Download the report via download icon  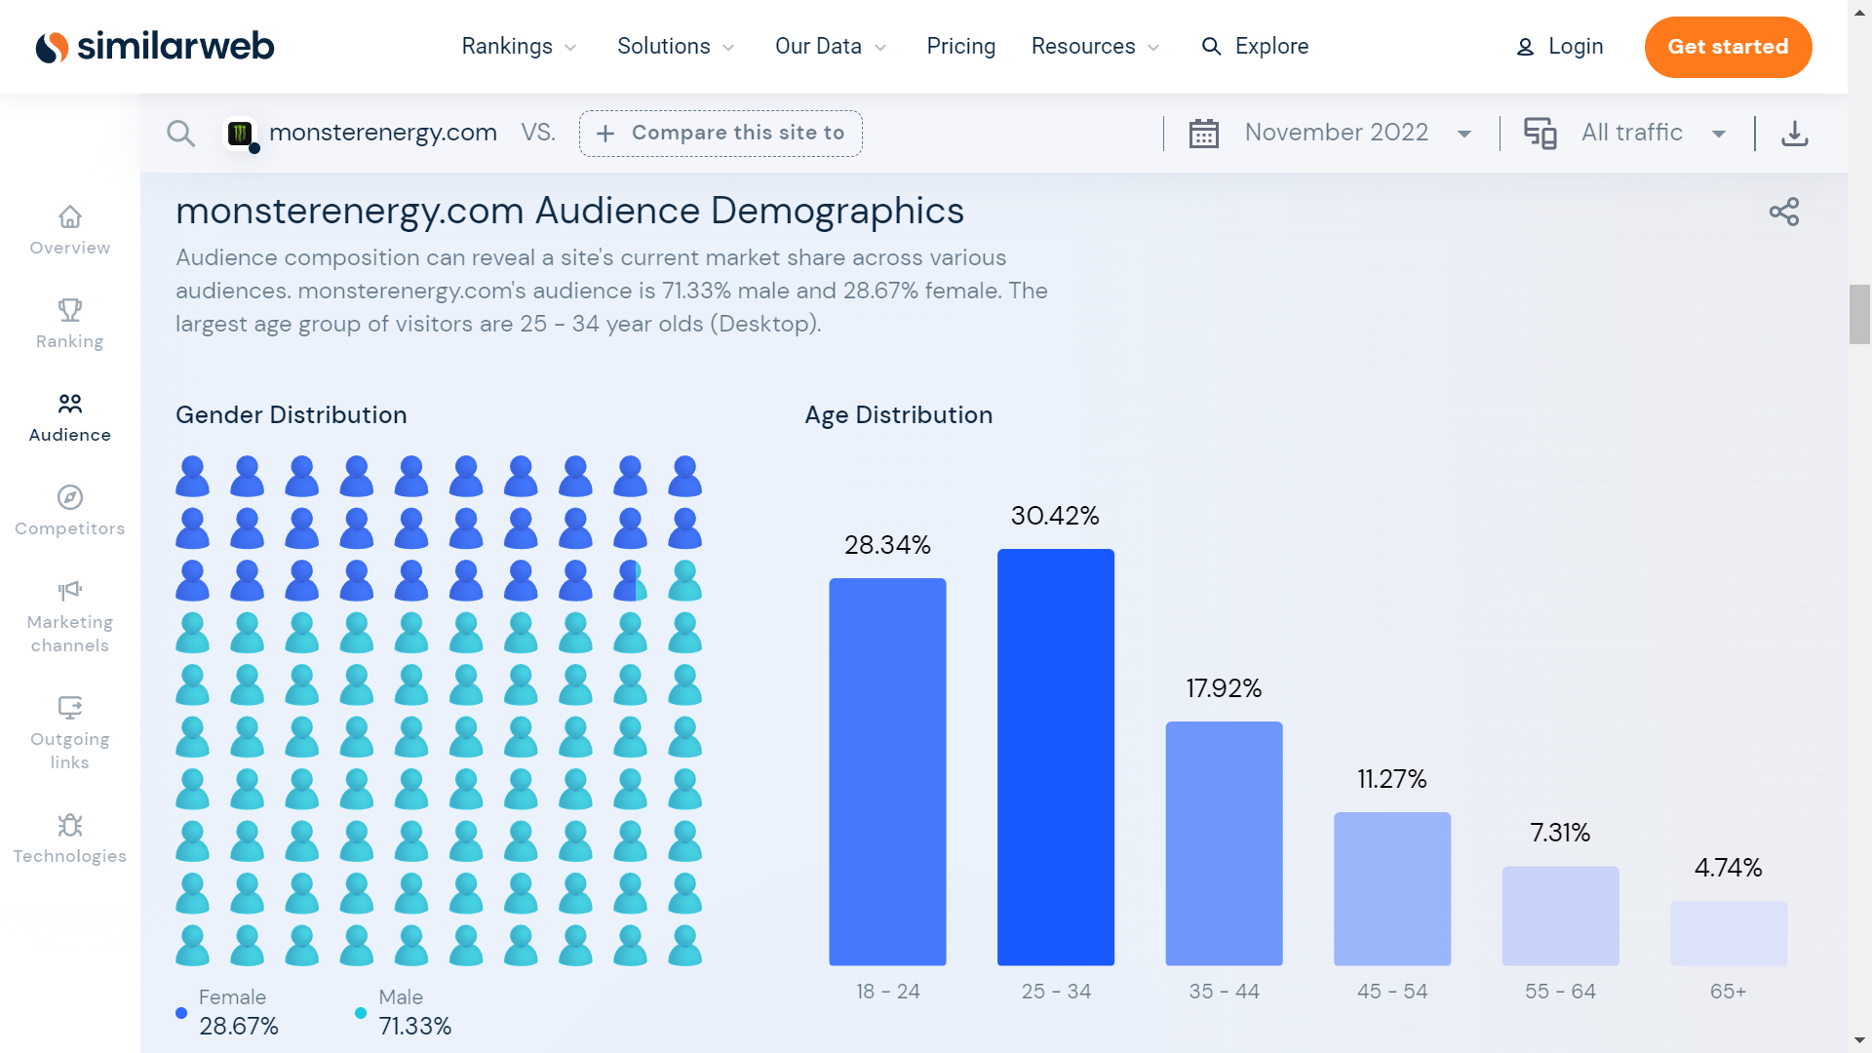pos(1795,134)
